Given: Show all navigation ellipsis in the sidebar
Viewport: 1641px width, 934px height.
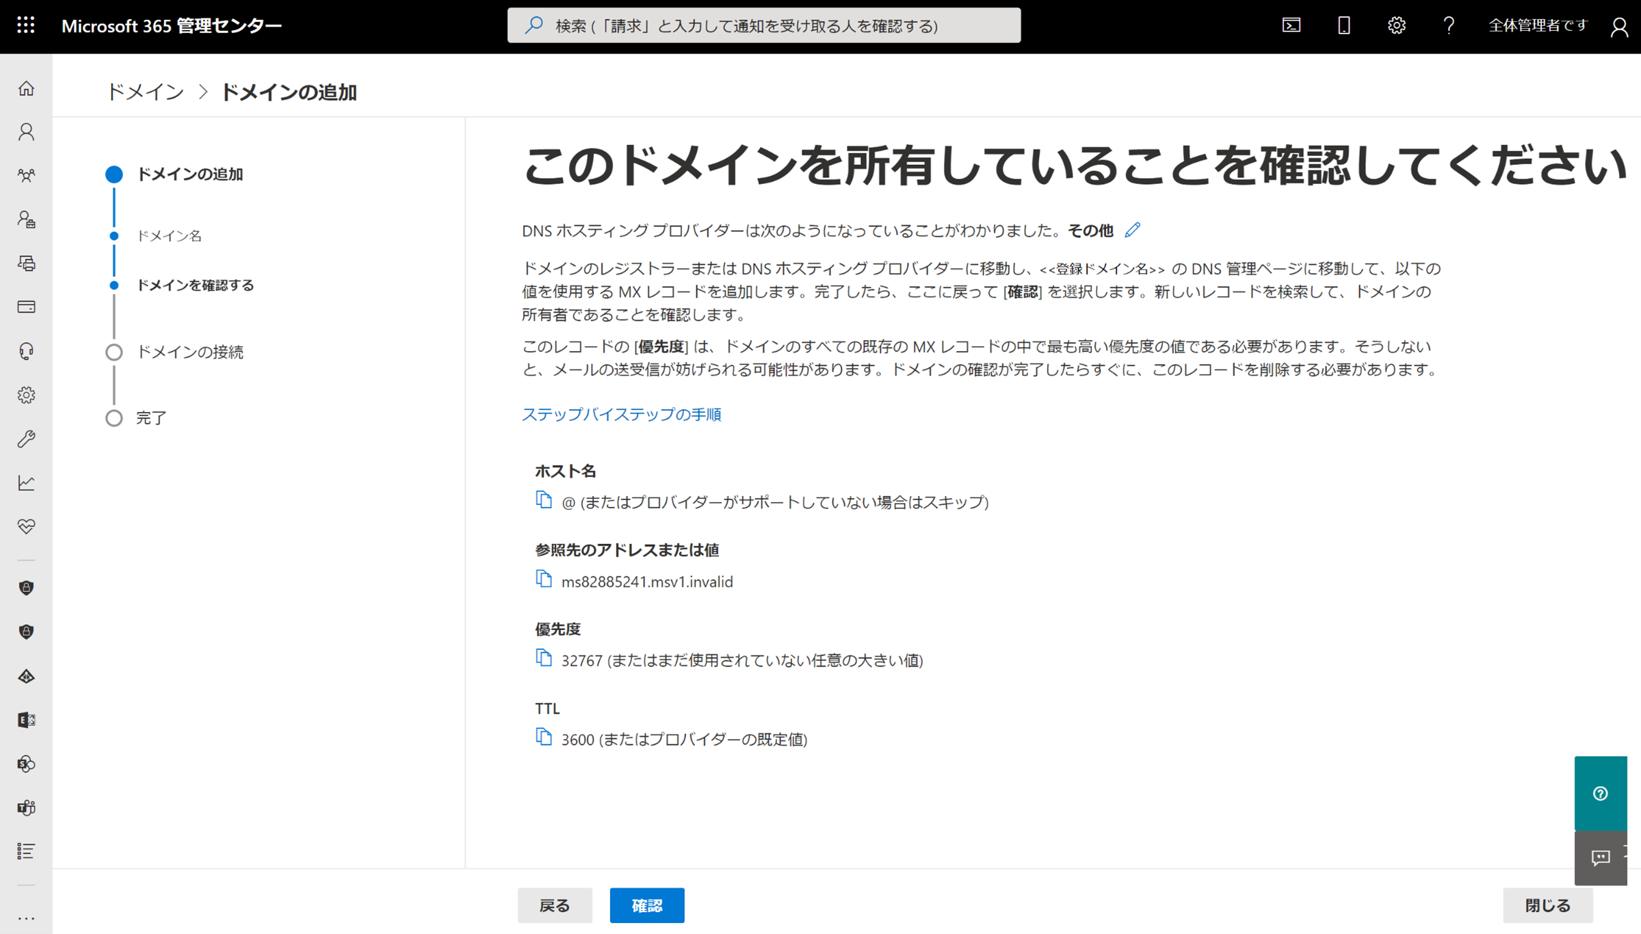Looking at the screenshot, I should 26,918.
